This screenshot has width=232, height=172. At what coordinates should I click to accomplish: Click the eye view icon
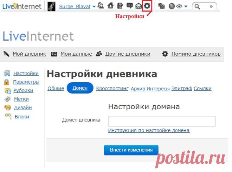179,6
